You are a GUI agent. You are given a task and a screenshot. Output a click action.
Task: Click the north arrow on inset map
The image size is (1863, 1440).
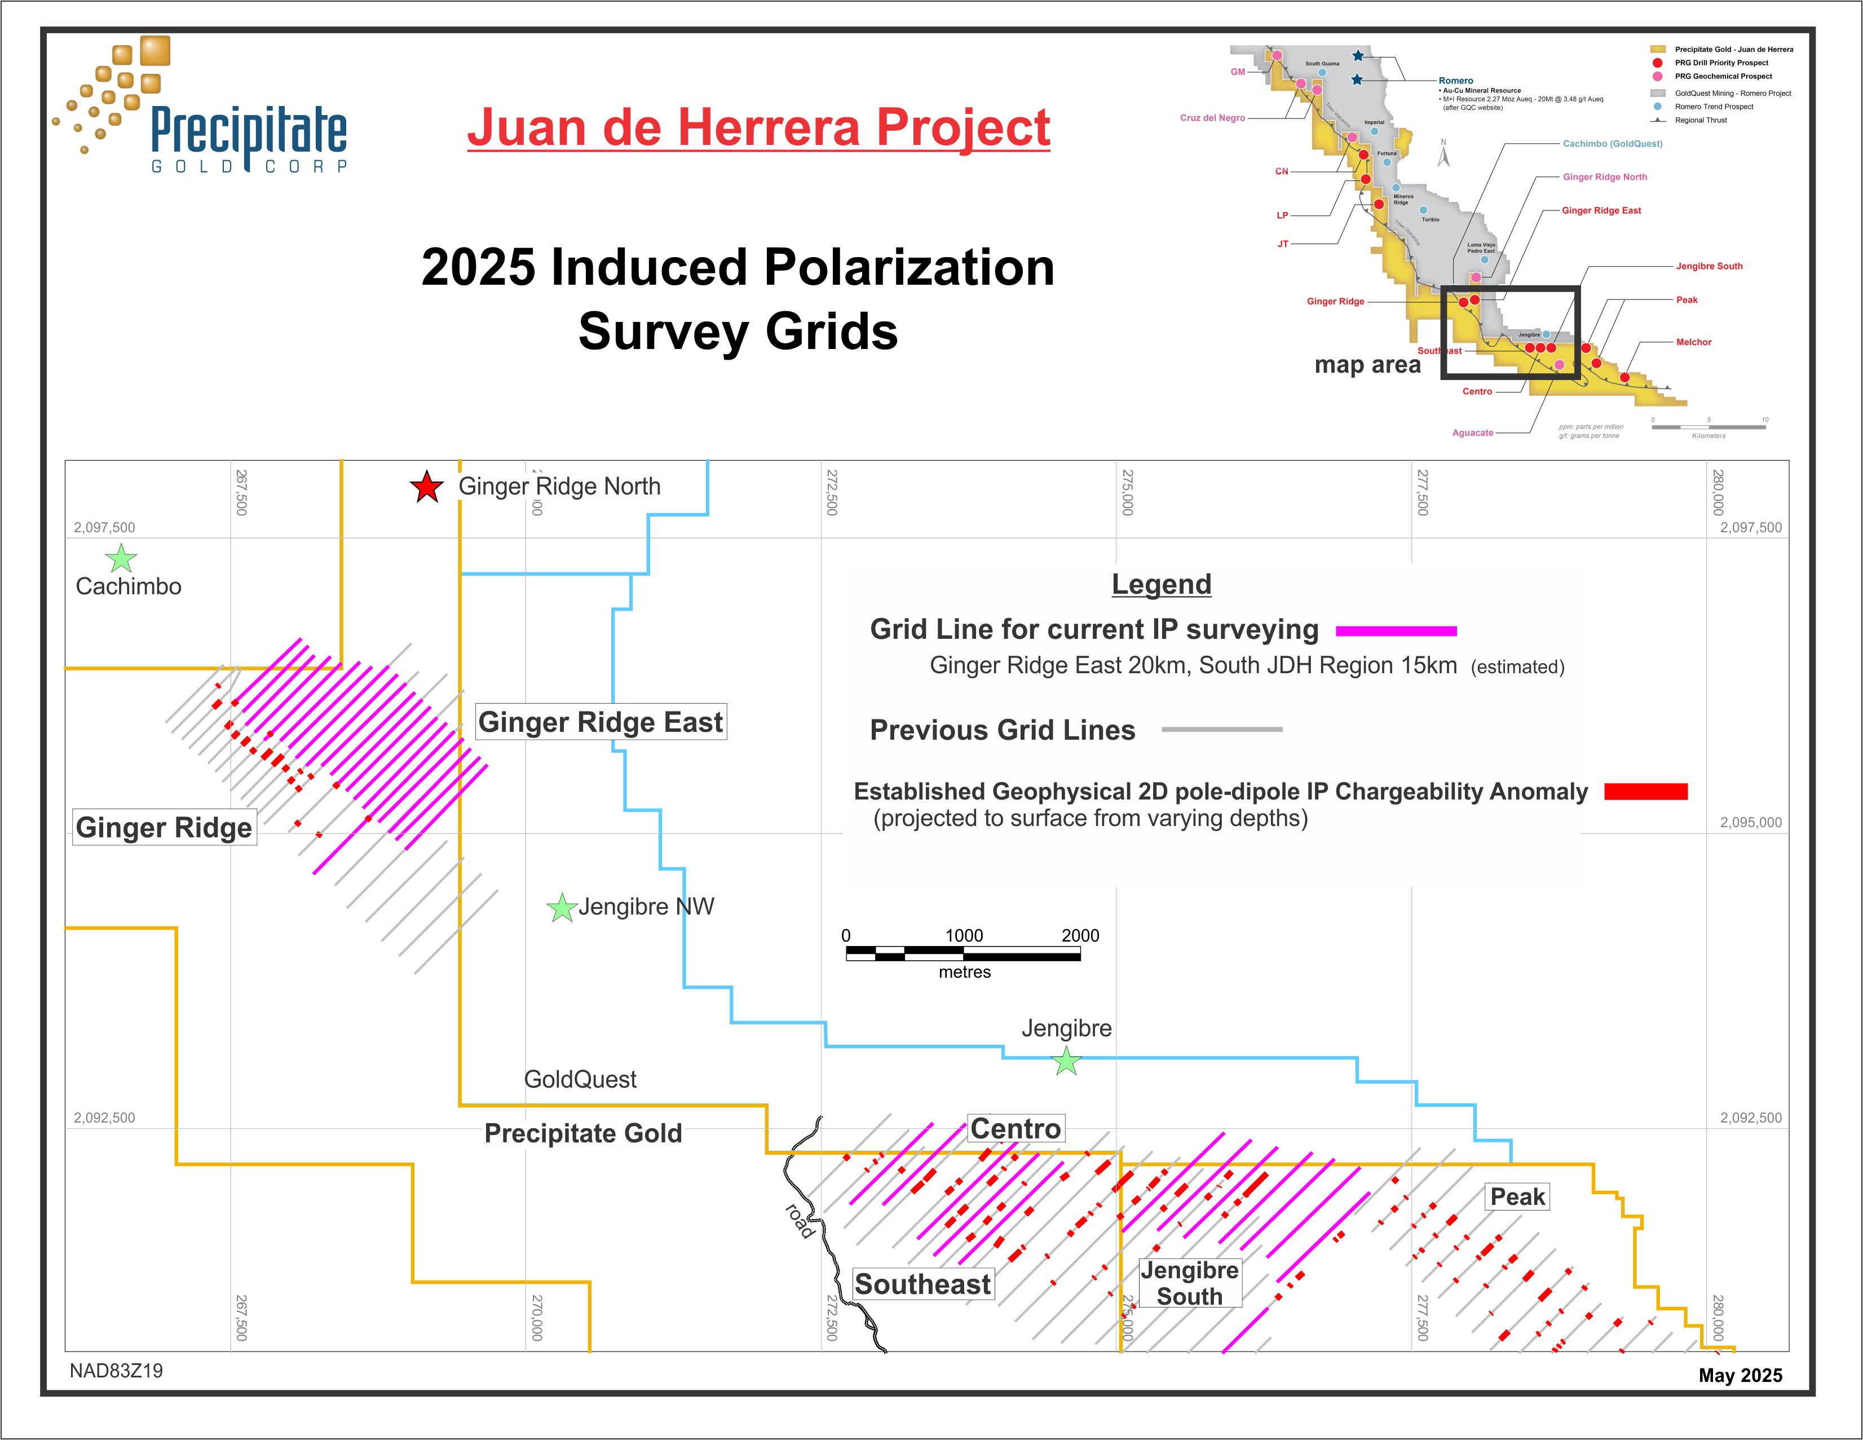pyautogui.click(x=1443, y=155)
